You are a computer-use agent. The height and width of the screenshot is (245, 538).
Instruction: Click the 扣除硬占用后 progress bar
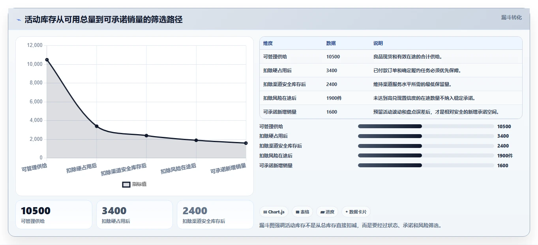(426, 136)
